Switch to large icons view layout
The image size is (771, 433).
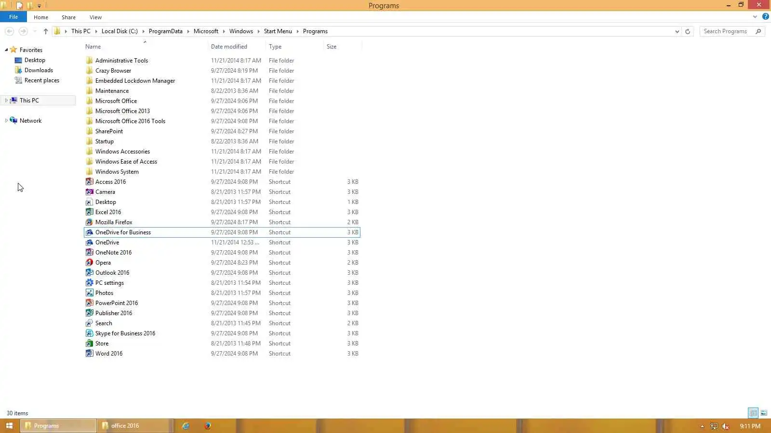[x=764, y=413]
